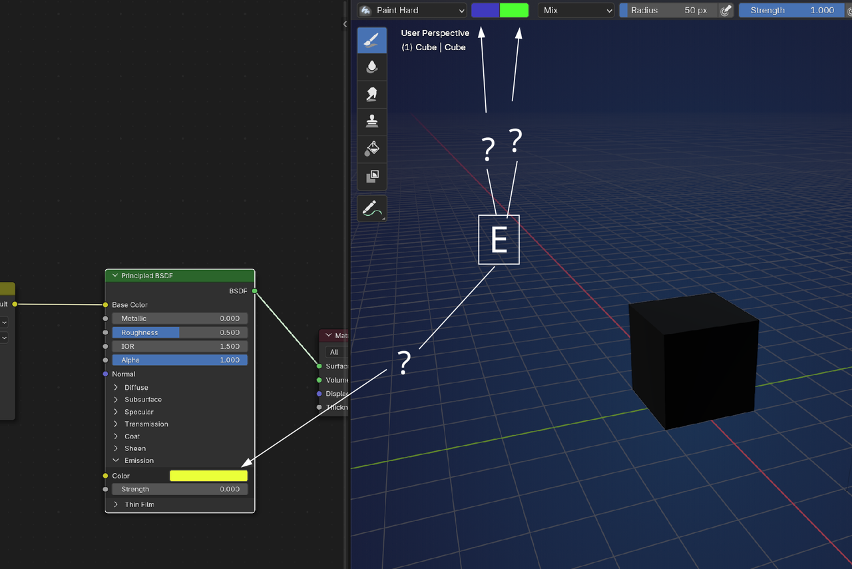This screenshot has height=569, width=852.
Task: Select the Mask tool icon
Action: pyautogui.click(x=372, y=176)
